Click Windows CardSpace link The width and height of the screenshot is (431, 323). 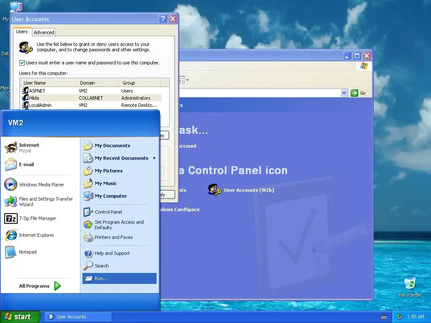[180, 209]
